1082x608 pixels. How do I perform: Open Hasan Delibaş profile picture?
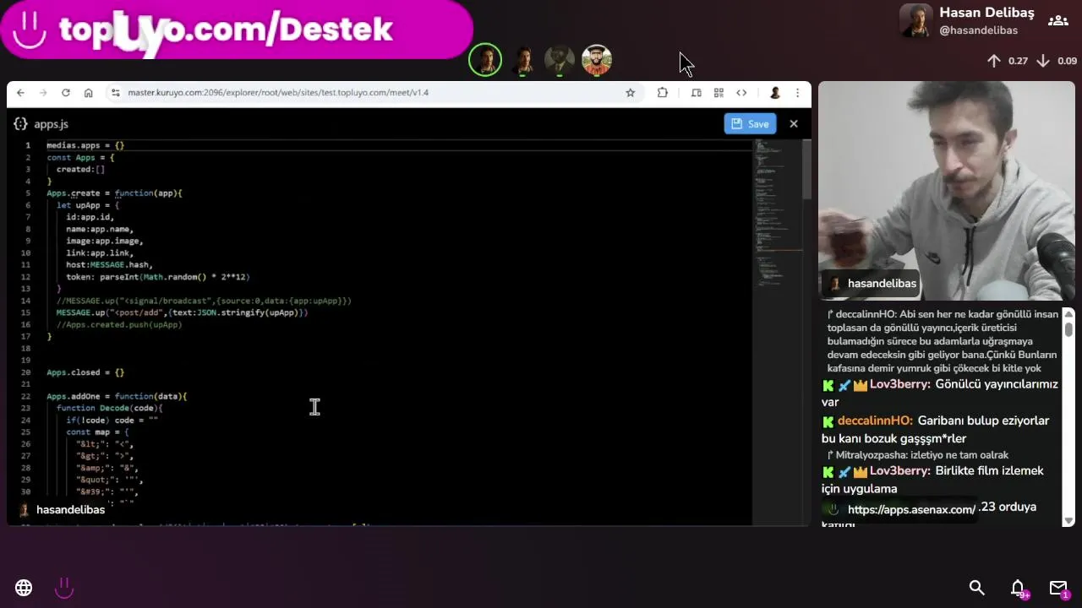pos(916,21)
